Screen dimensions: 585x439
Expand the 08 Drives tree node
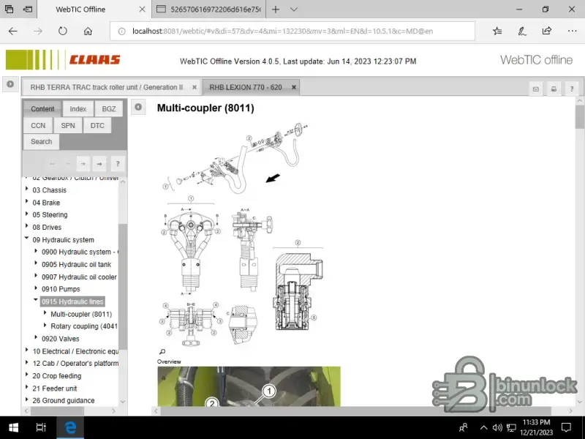[x=27, y=226]
